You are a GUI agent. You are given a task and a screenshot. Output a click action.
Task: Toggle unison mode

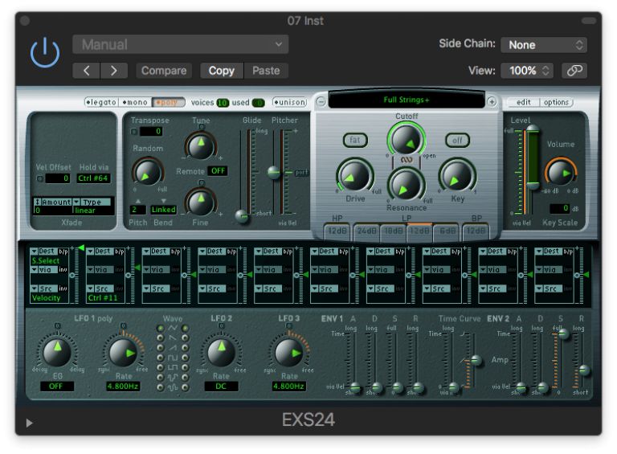[289, 102]
